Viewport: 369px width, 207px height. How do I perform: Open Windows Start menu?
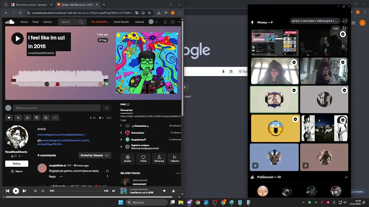121,202
